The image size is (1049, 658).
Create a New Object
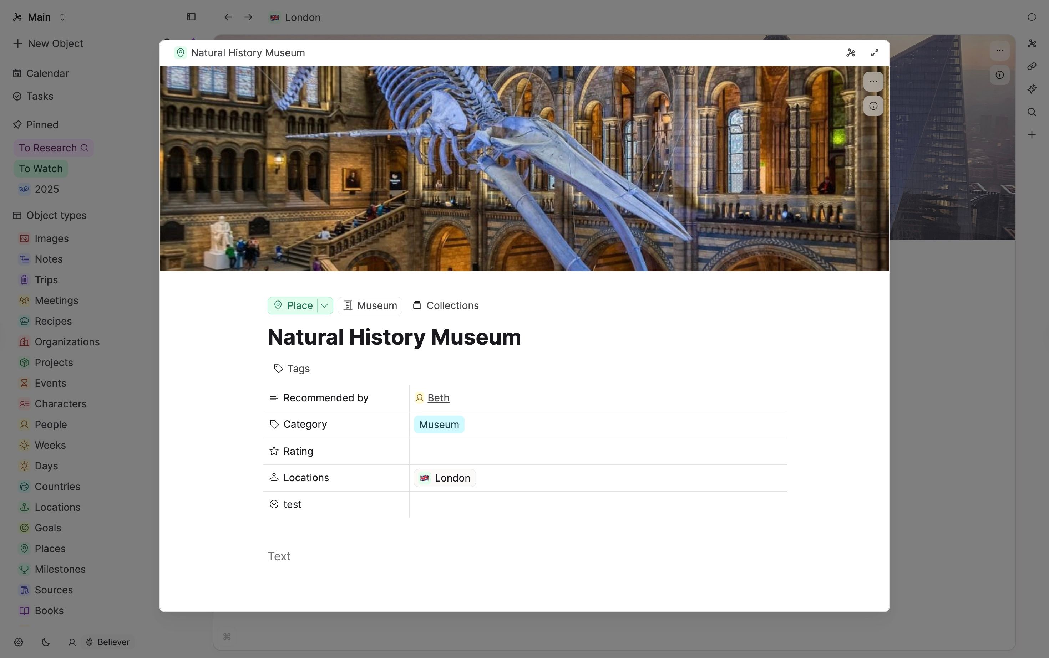coord(49,43)
